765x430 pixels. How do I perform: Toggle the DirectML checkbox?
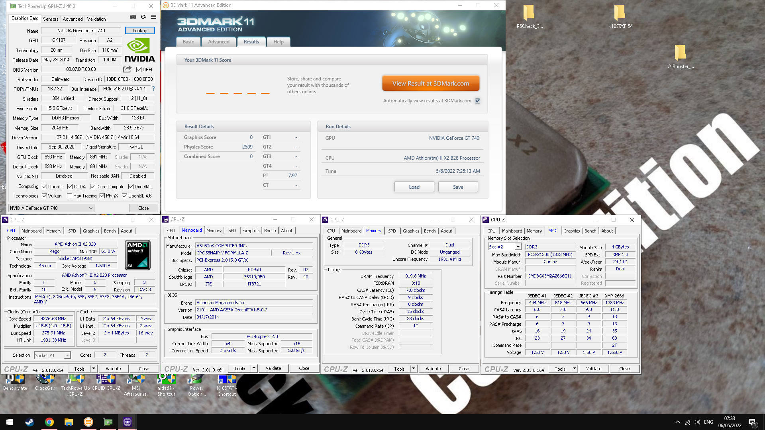[131, 187]
